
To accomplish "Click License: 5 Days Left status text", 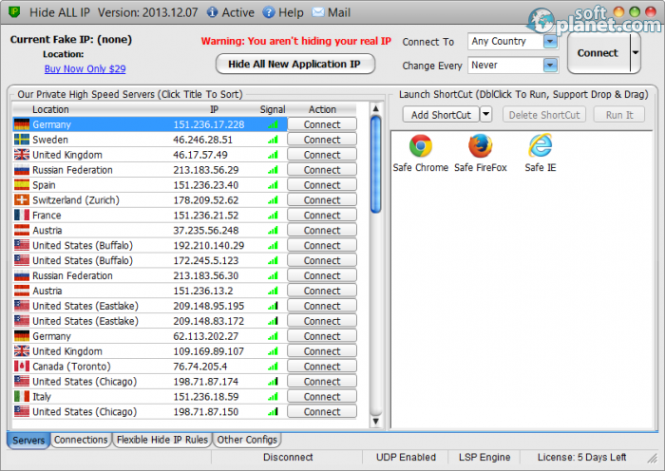I will [x=581, y=457].
